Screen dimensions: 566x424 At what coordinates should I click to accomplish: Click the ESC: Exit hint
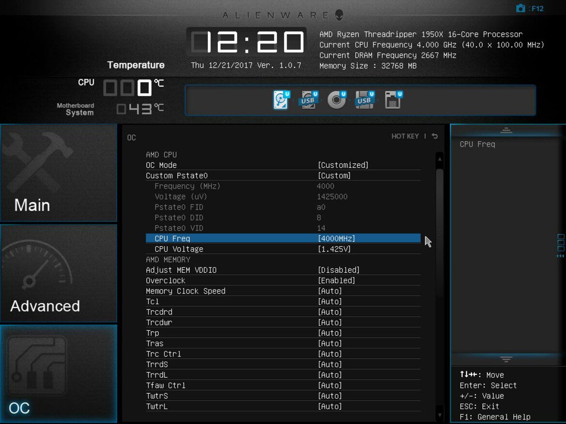coord(479,406)
